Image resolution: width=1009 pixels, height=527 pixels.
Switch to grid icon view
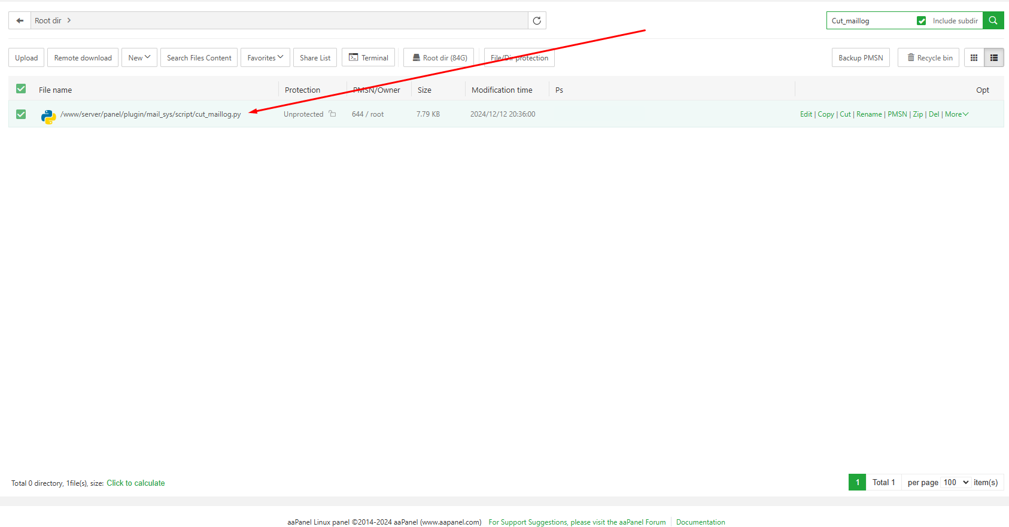[x=974, y=57]
